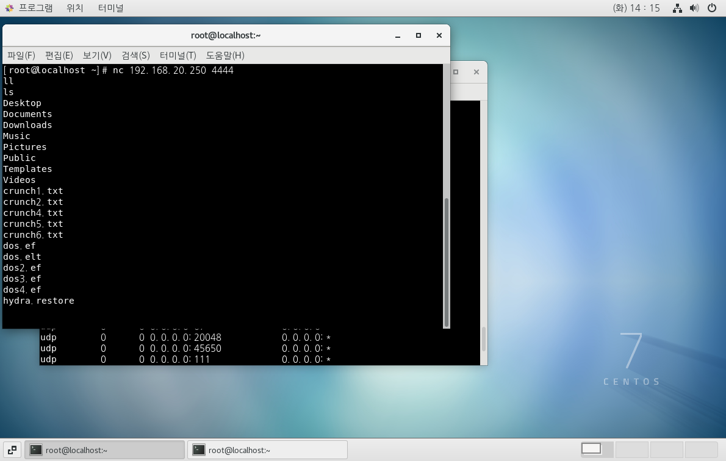Open the 프로그램 applications menu
Screen dimensions: 726x461
click(x=35, y=8)
